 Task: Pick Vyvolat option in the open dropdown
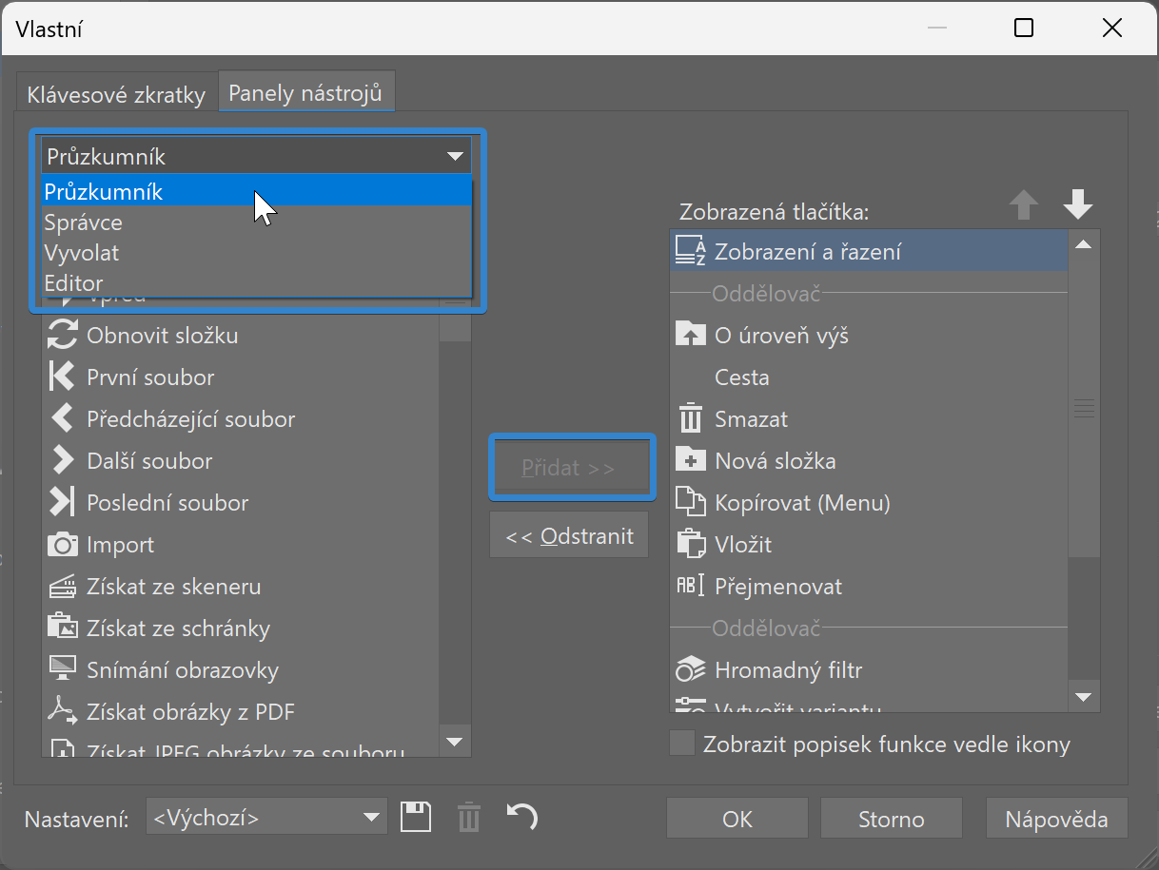coord(82,253)
